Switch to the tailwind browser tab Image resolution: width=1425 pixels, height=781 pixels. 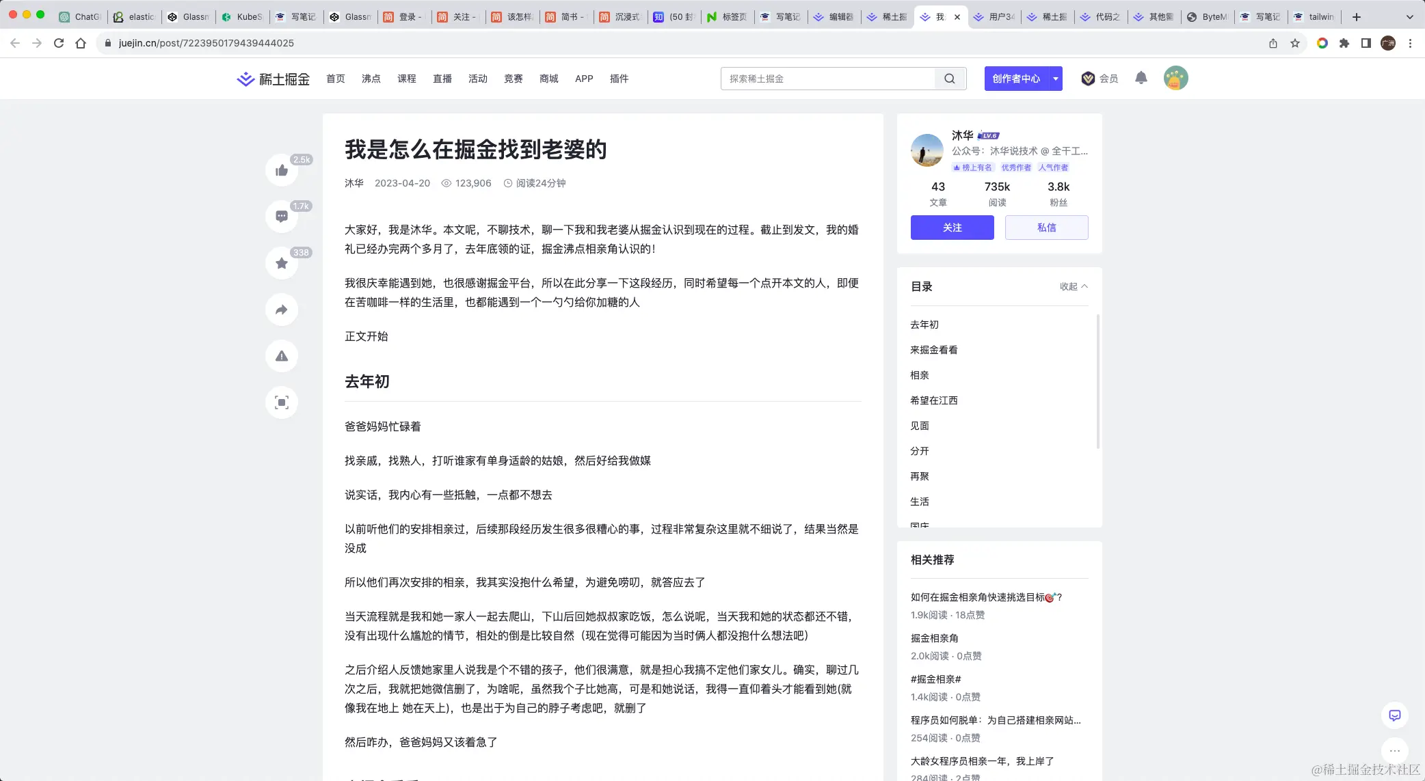point(1314,17)
